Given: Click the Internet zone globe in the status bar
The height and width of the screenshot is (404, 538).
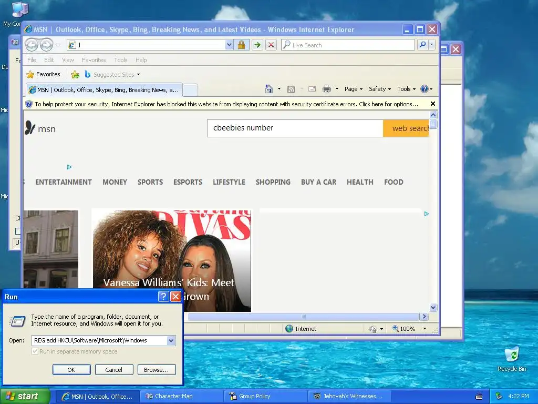Looking at the screenshot, I should click(289, 329).
